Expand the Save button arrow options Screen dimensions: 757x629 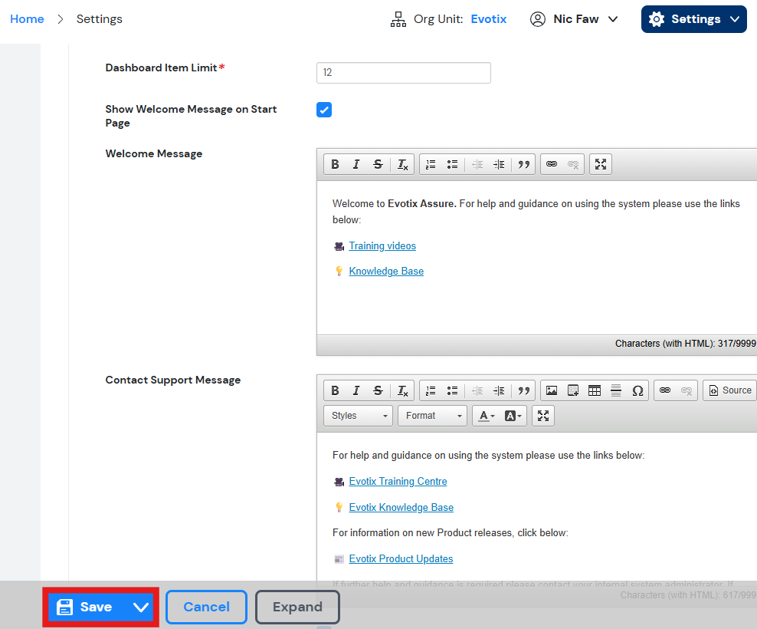pyautogui.click(x=140, y=608)
